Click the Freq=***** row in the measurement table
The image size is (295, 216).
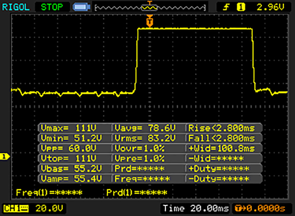coord(142,179)
